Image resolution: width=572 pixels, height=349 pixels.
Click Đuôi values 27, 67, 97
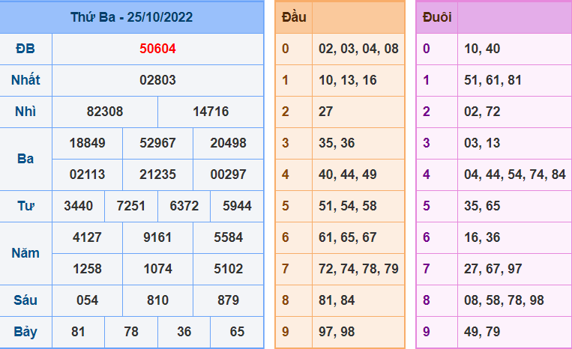pyautogui.click(x=493, y=269)
